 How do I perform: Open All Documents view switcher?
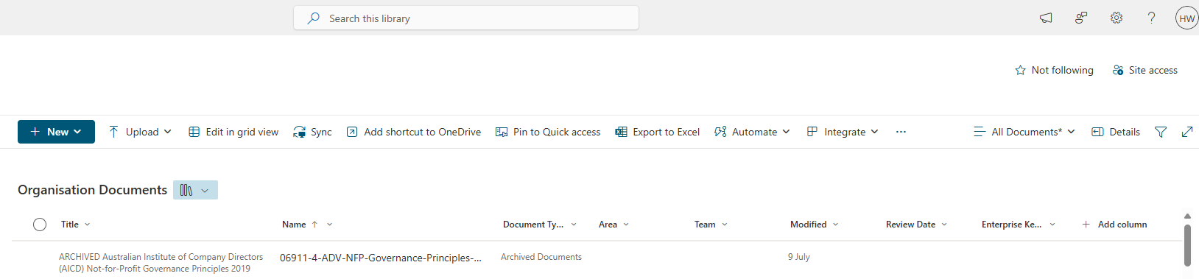1024,132
